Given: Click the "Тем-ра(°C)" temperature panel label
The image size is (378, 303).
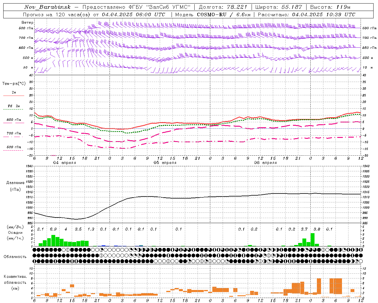Looking at the screenshot, I should click(x=14, y=84).
